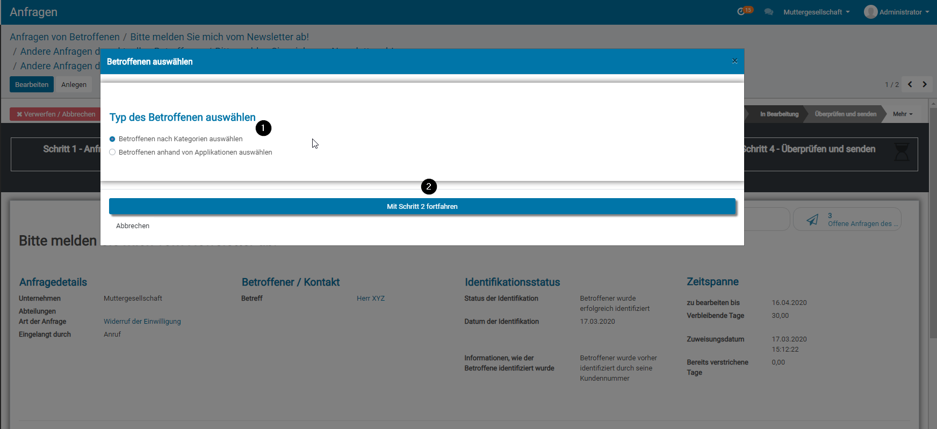Go to previous record arrow
The width and height of the screenshot is (937, 429).
click(x=910, y=84)
